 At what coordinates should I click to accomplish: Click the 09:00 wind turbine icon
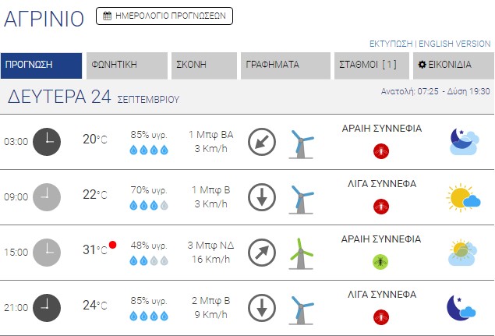[x=302, y=198]
